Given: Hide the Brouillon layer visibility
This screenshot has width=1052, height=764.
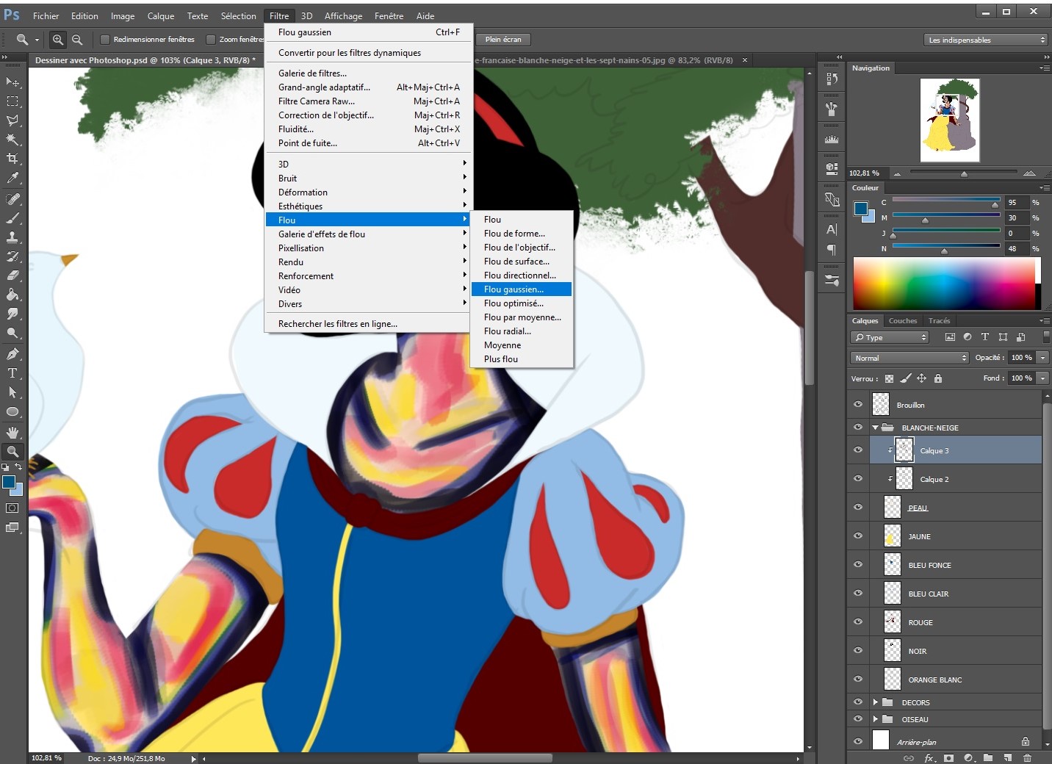Looking at the screenshot, I should 857,405.
